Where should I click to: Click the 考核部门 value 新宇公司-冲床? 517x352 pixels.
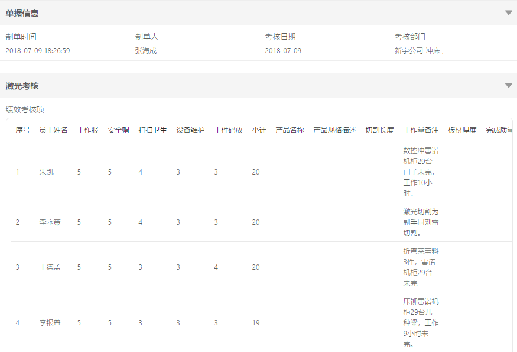tap(418, 51)
